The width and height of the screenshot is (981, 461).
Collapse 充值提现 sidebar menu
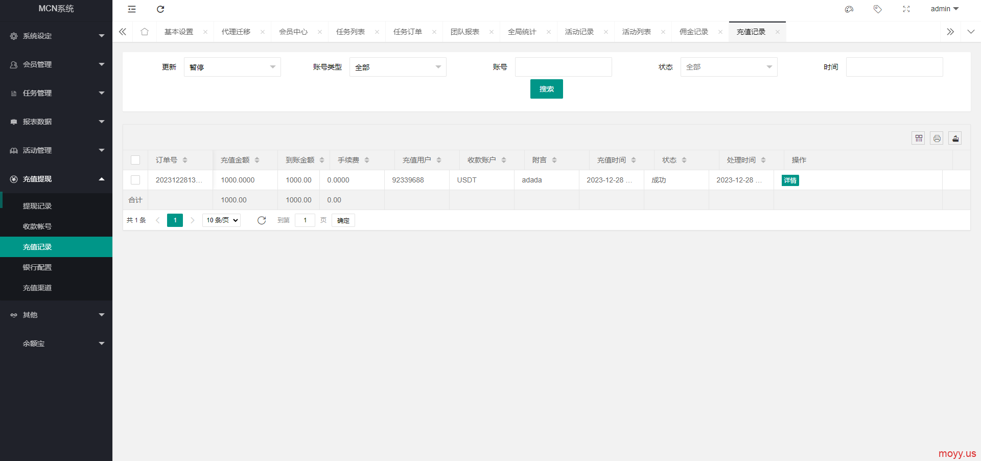pos(56,179)
